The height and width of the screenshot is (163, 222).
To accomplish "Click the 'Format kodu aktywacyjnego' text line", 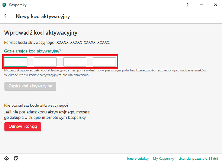I will click(57, 43).
